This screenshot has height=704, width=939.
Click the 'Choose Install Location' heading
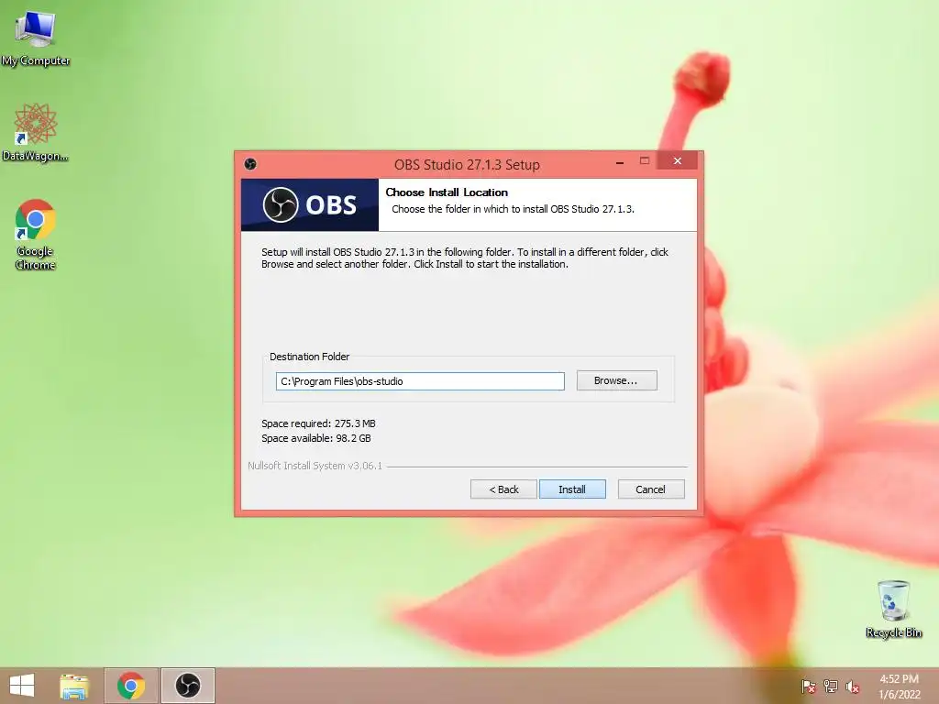[447, 192]
